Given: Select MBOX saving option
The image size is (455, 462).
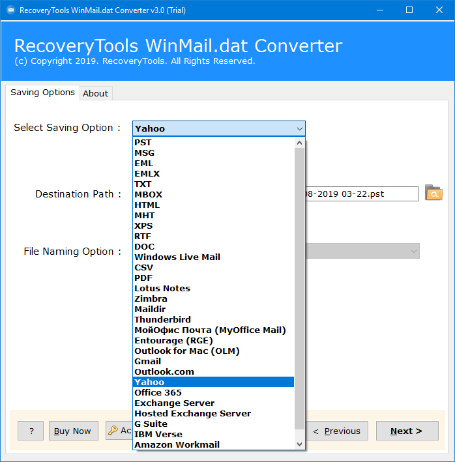Looking at the screenshot, I should tap(213, 194).
